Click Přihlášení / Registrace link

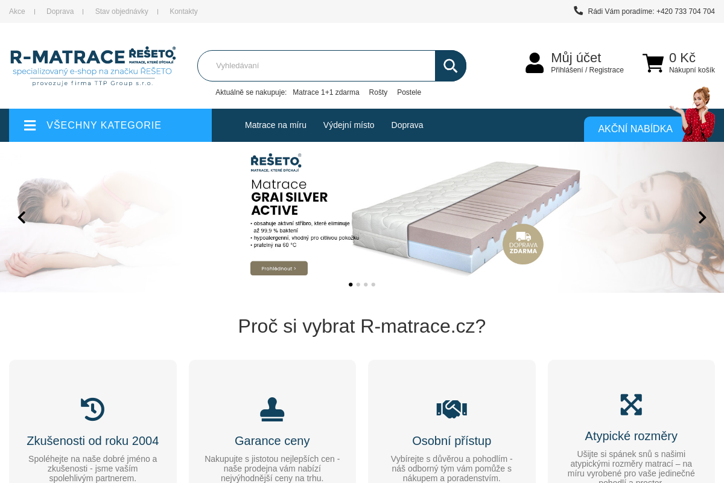point(587,70)
